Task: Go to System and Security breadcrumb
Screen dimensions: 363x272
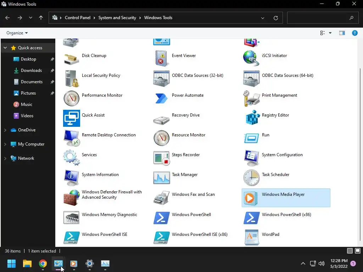Action: tap(117, 18)
